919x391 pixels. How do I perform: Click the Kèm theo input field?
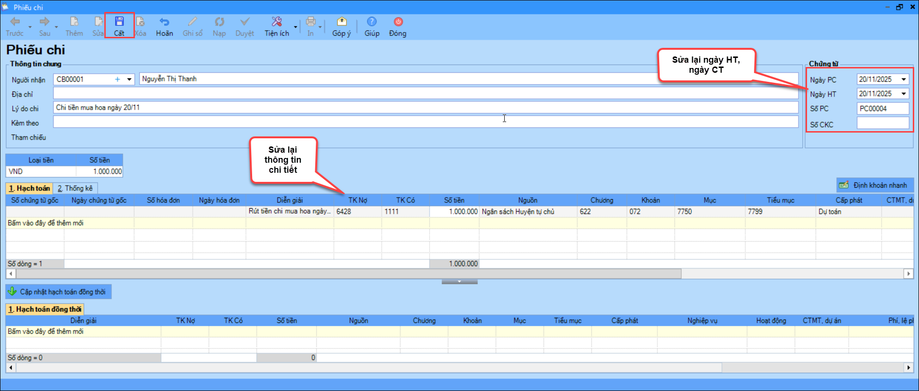pos(425,122)
